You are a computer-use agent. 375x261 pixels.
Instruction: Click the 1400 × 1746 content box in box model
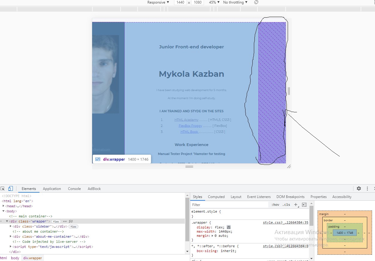point(344,233)
